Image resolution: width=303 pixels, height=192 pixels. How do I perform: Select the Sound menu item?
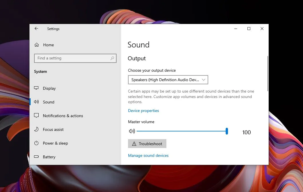(48, 102)
